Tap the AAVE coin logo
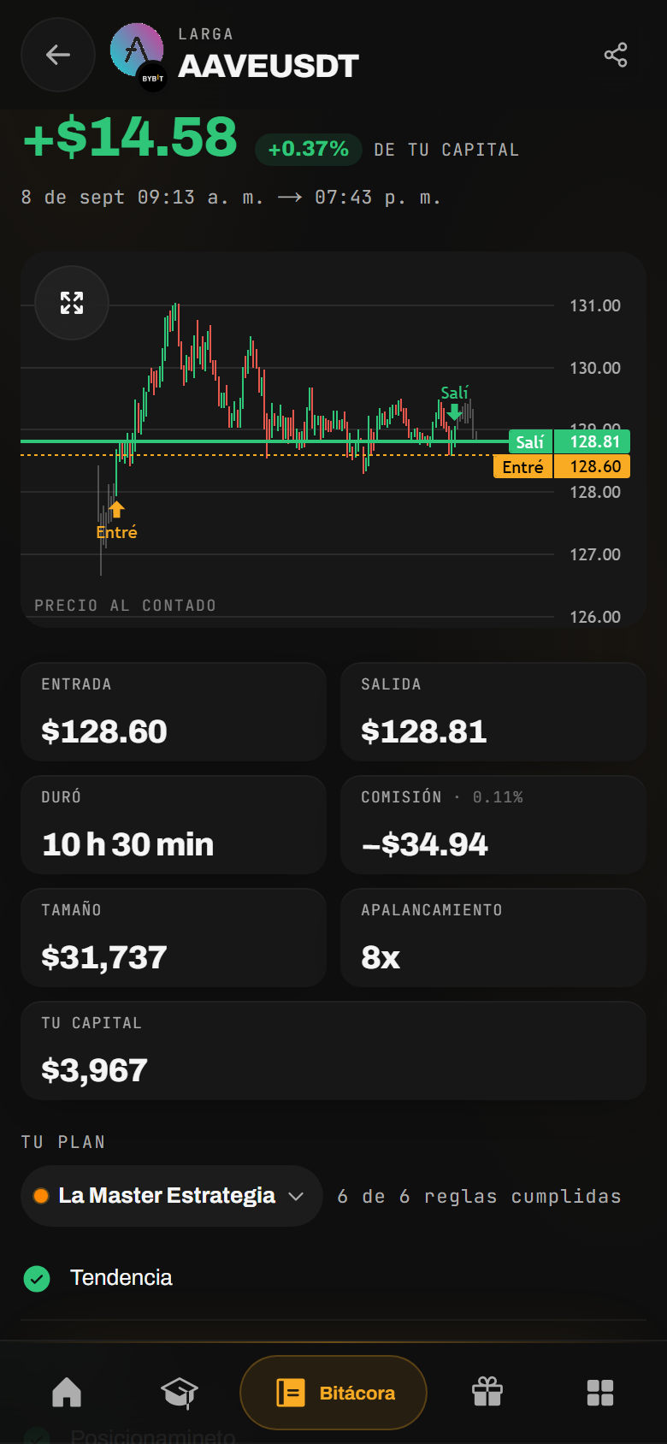This screenshot has height=1444, width=667. click(137, 50)
